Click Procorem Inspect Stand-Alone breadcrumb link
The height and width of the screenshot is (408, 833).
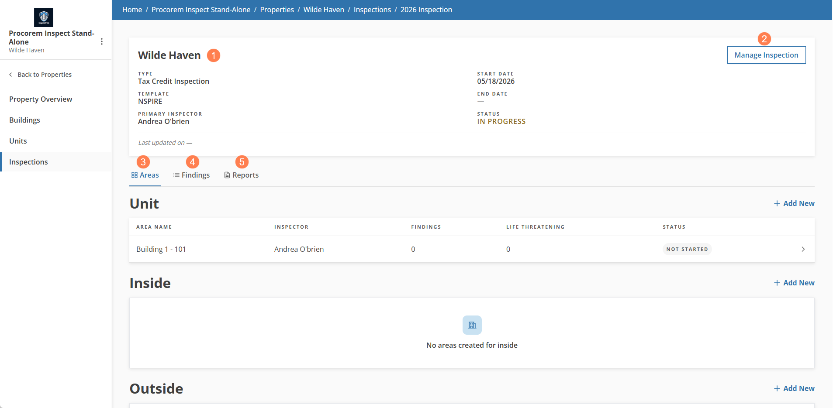201,10
